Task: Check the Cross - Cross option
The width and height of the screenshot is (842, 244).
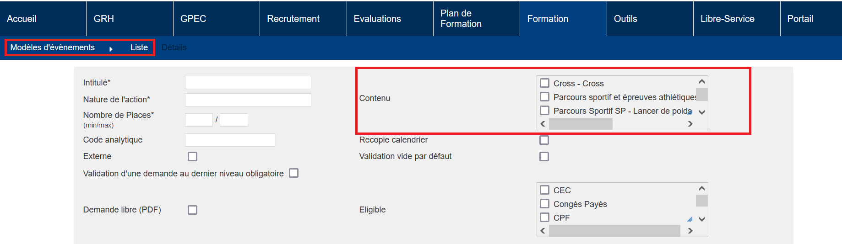Action: tap(544, 83)
